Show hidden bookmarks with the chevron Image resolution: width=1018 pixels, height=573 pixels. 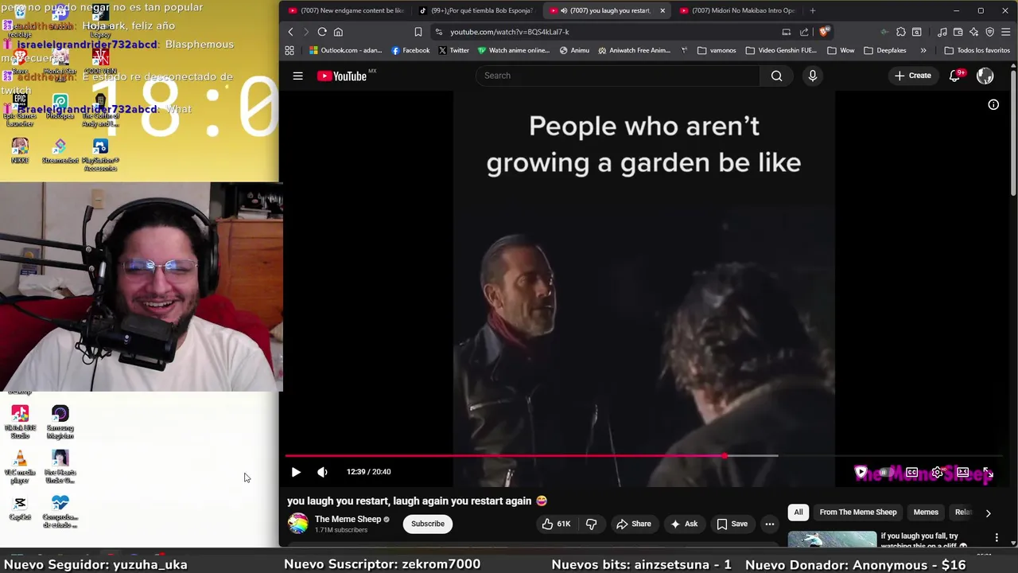click(x=923, y=50)
